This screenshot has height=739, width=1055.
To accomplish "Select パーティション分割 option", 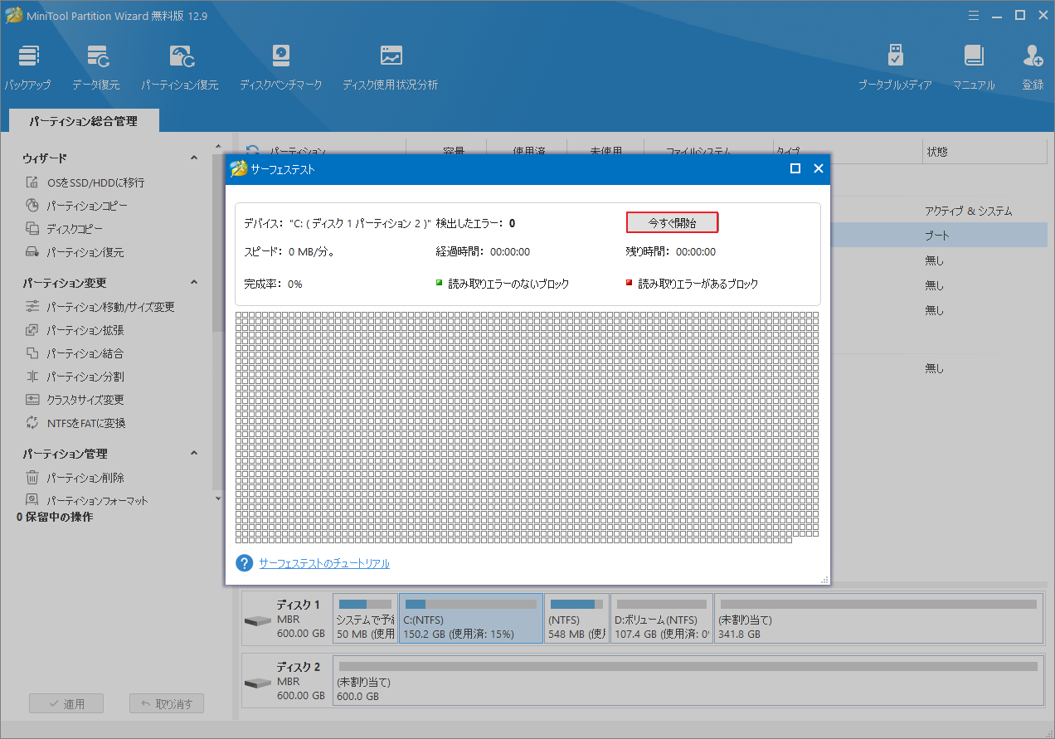I will [75, 377].
